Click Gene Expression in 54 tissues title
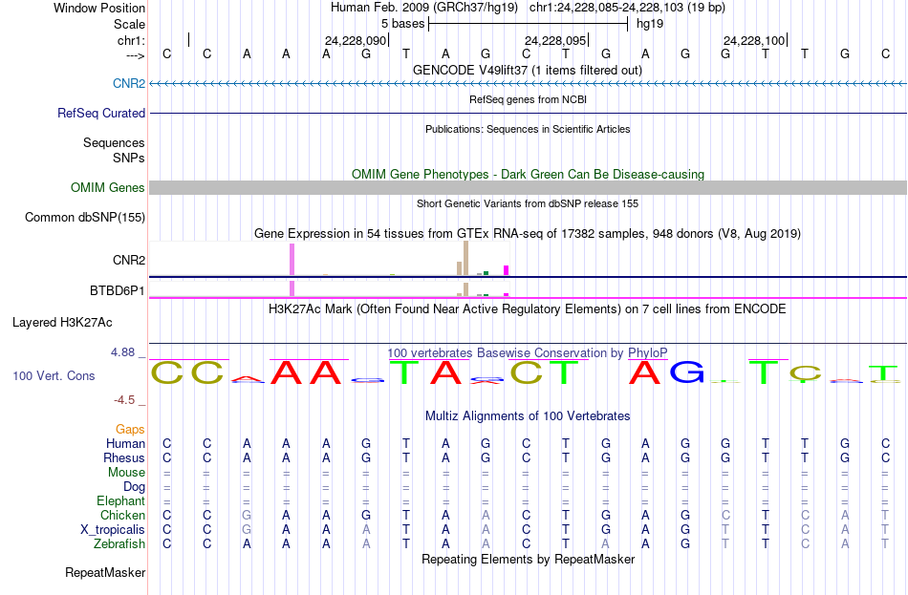 (x=528, y=234)
